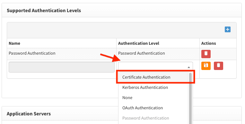Image resolution: width=245 pixels, height=124 pixels.
Task: Click the Authentication Level column header
Action: coord(139,43)
